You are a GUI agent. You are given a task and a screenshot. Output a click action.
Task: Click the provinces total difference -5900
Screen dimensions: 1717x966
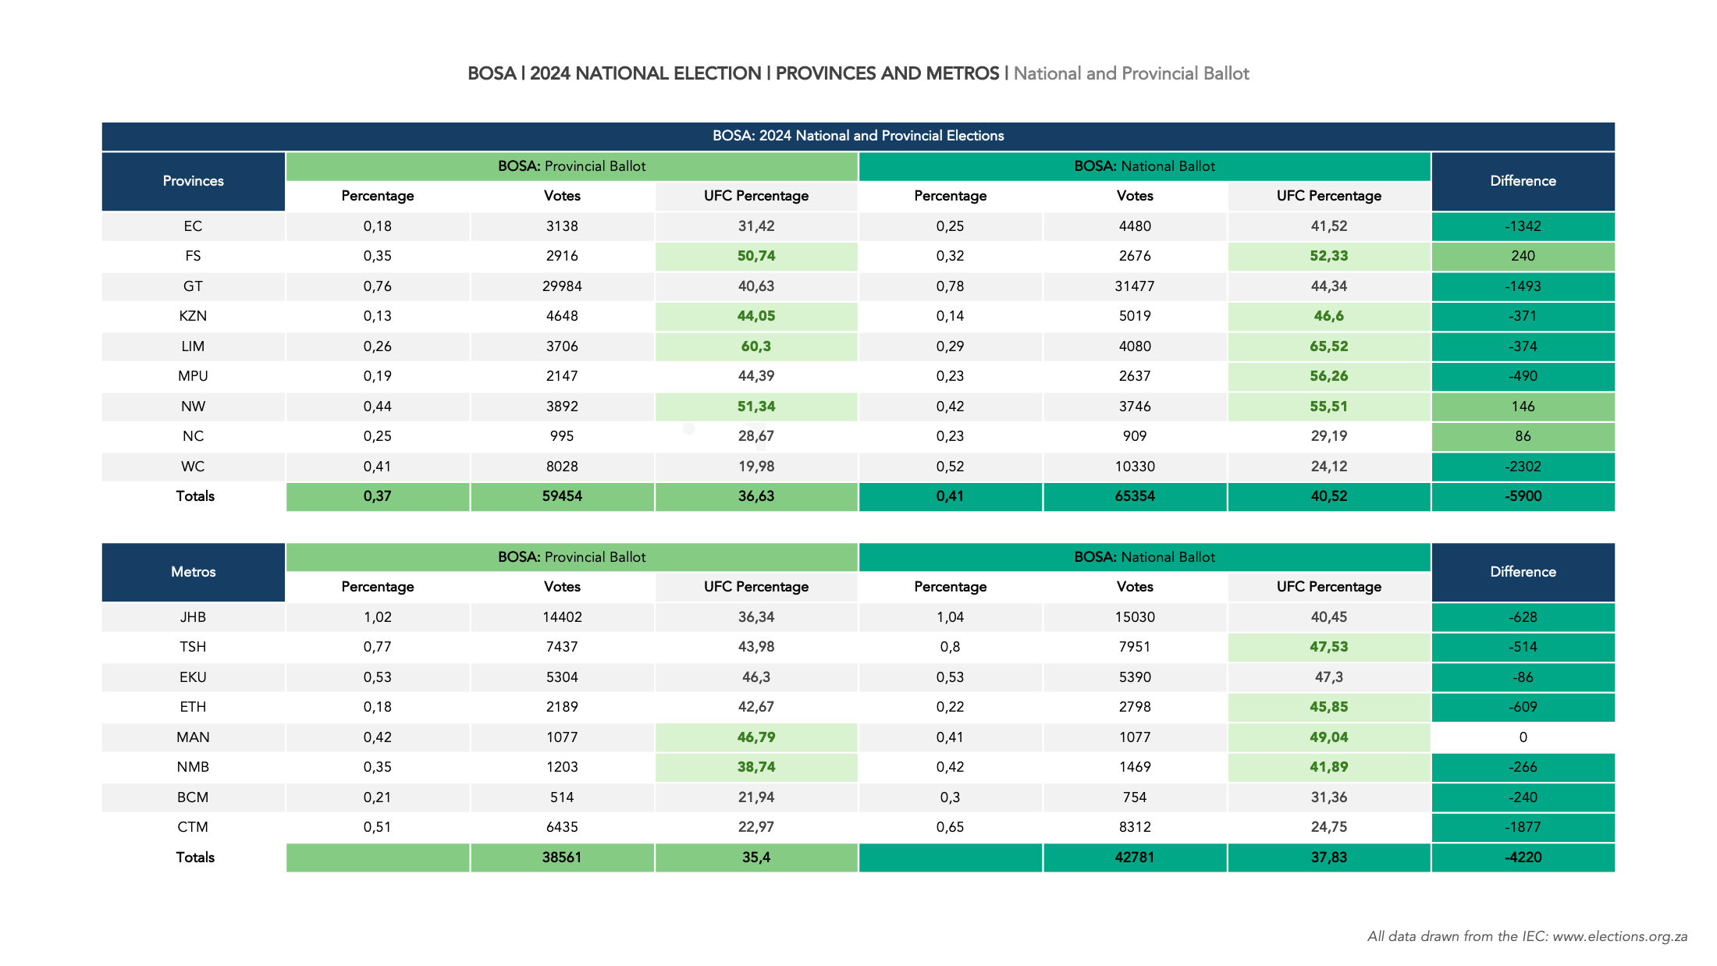point(1523,496)
